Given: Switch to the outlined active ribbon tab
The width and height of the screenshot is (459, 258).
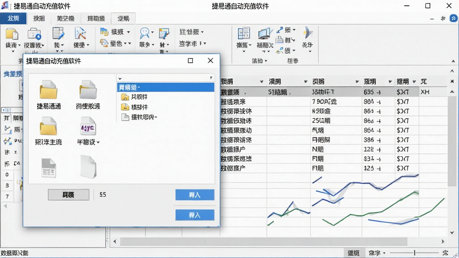Looking at the screenshot, I should 123,18.
